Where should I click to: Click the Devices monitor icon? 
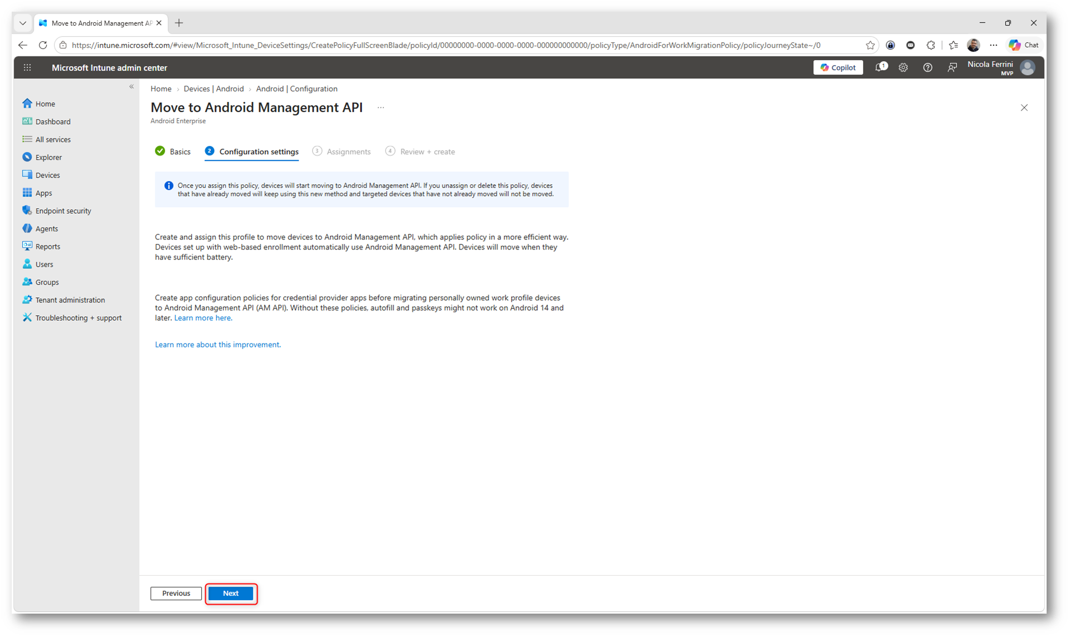27,175
